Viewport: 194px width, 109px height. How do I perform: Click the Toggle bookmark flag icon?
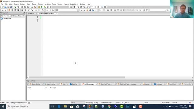[9, 10]
